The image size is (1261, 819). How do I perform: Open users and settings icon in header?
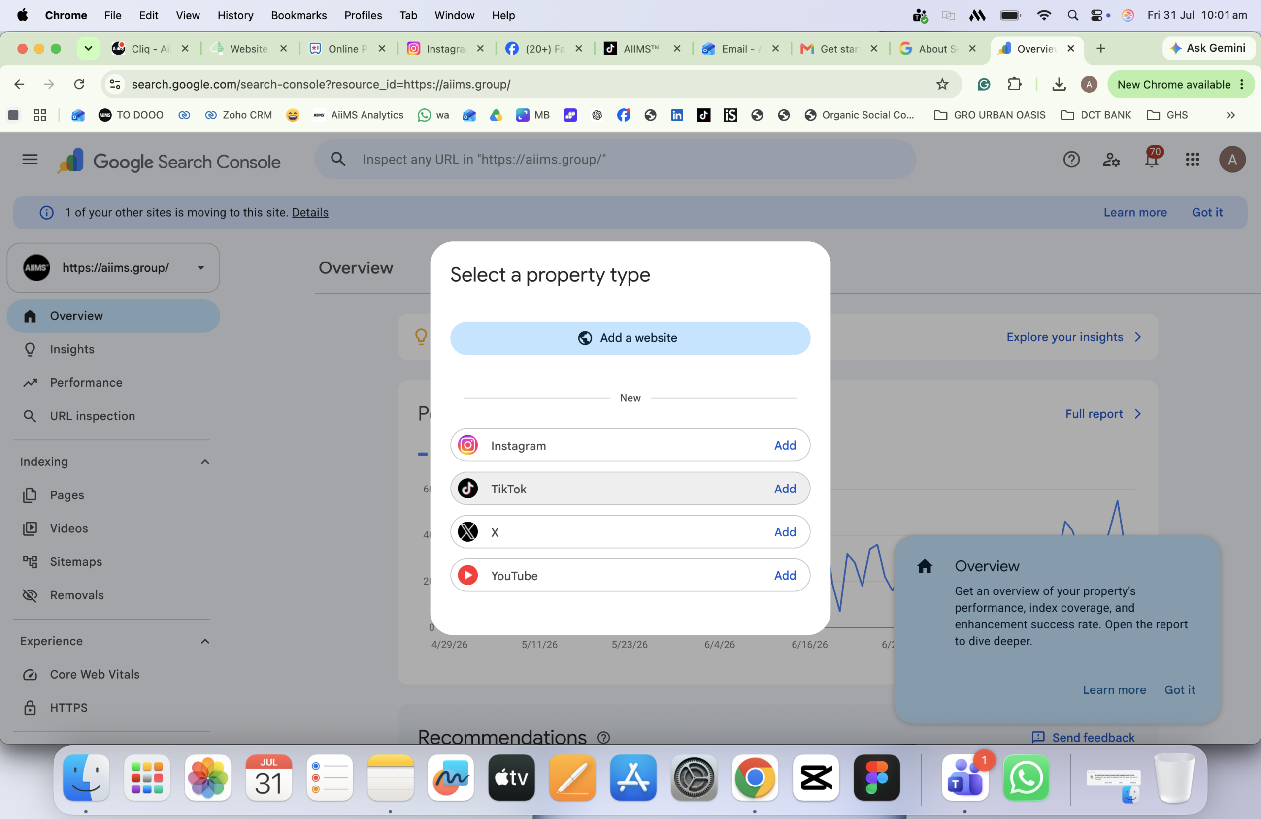(1111, 160)
